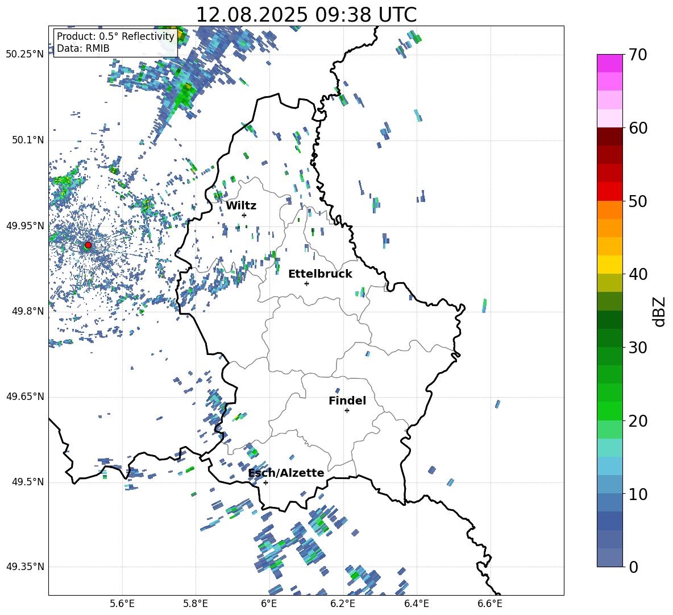Screen dimensions: 673x615
Task: Pick the olive swatch just below 40 dBZ
Action: 609,283
